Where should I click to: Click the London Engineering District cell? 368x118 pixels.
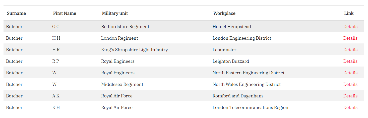point(242,38)
